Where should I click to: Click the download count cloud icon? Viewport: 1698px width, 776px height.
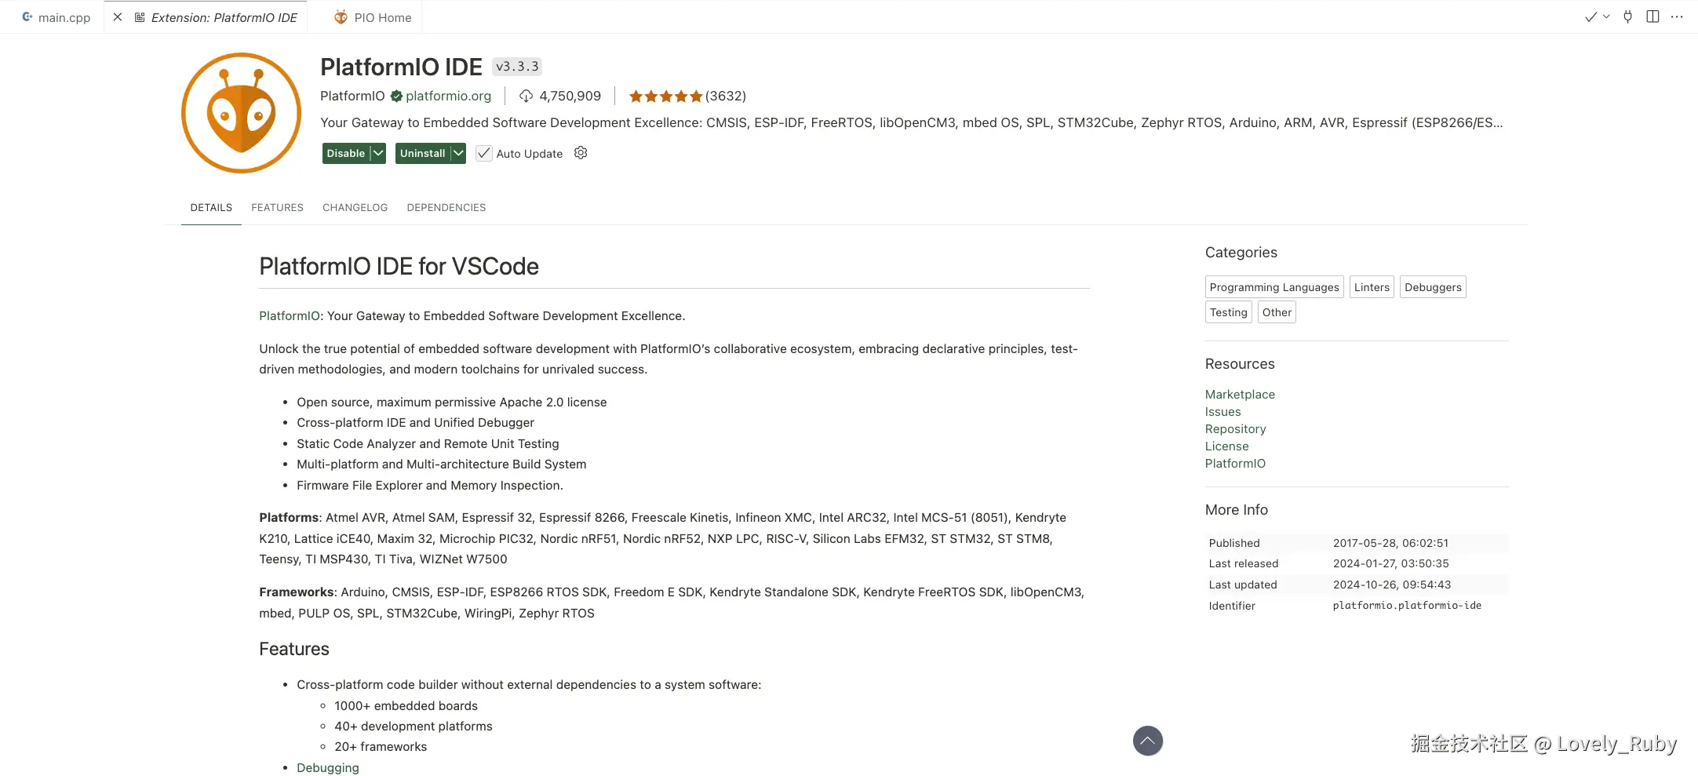(x=527, y=96)
